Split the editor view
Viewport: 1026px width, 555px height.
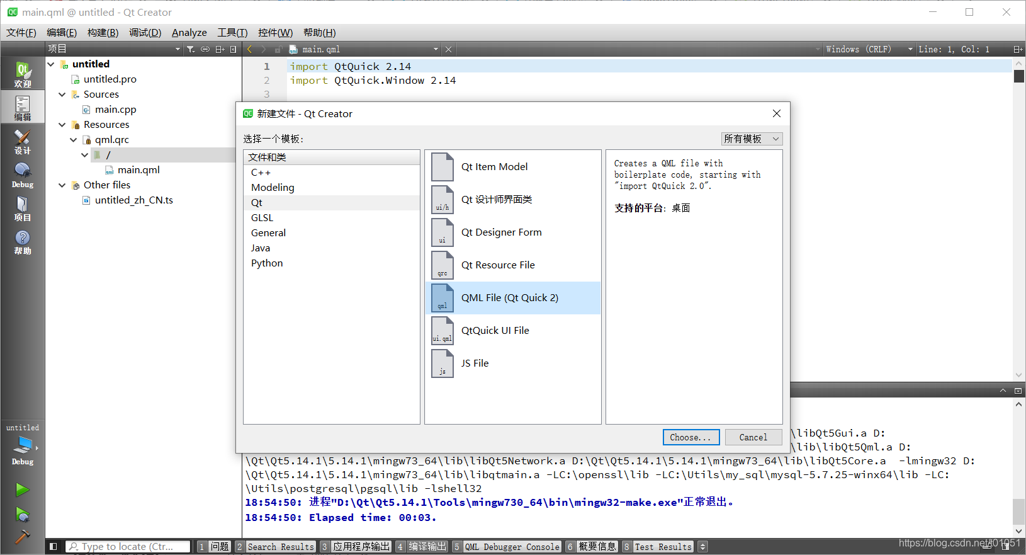point(1017,49)
